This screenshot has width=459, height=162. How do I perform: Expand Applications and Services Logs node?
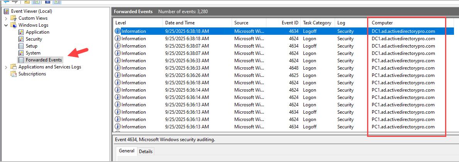(6, 67)
